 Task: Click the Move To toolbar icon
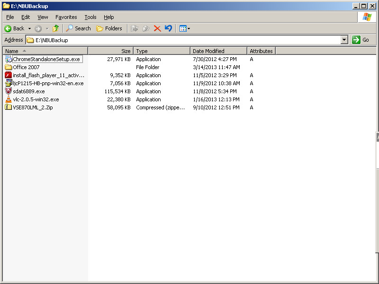135,28
